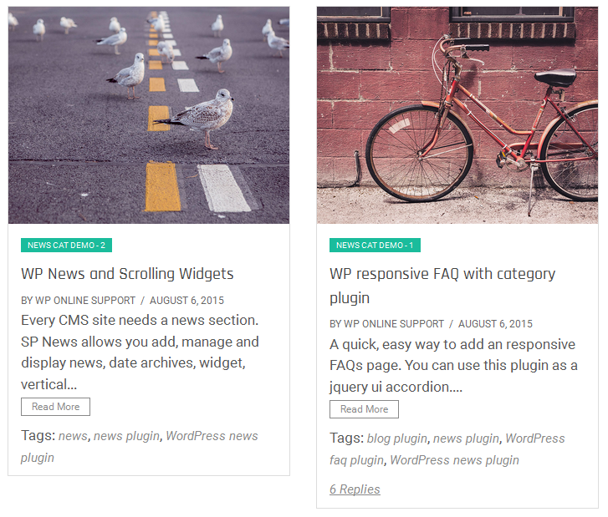608x517 pixels.
Task: Click the NEWS CAT DEMO - 2 badge
Action: (x=66, y=246)
